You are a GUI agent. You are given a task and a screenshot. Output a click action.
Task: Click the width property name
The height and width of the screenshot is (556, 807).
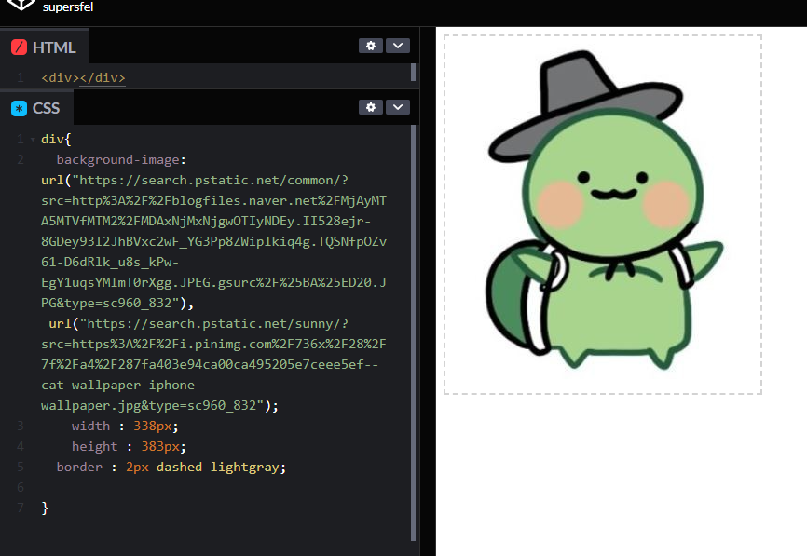coord(90,426)
